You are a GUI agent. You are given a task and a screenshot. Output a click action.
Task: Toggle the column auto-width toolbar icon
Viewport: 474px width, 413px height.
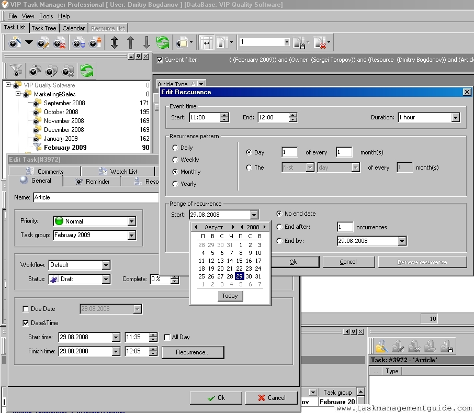pos(206,42)
